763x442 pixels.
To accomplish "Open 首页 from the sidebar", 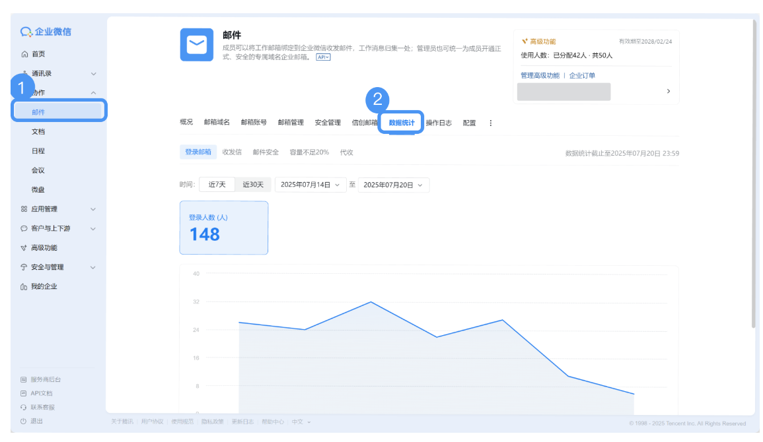I will [x=38, y=54].
